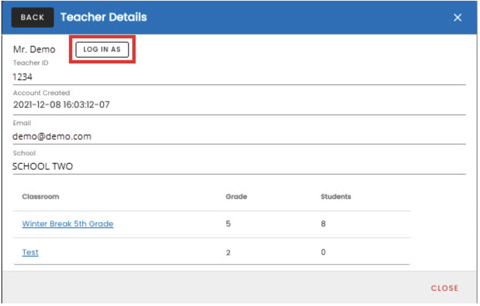Click the teacher name Mr. Demo
The width and height of the screenshot is (480, 306).
point(34,49)
